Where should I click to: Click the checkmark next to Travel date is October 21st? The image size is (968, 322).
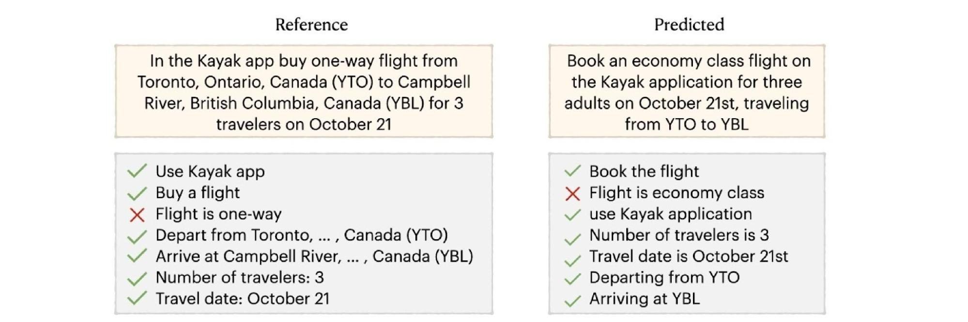tap(572, 261)
